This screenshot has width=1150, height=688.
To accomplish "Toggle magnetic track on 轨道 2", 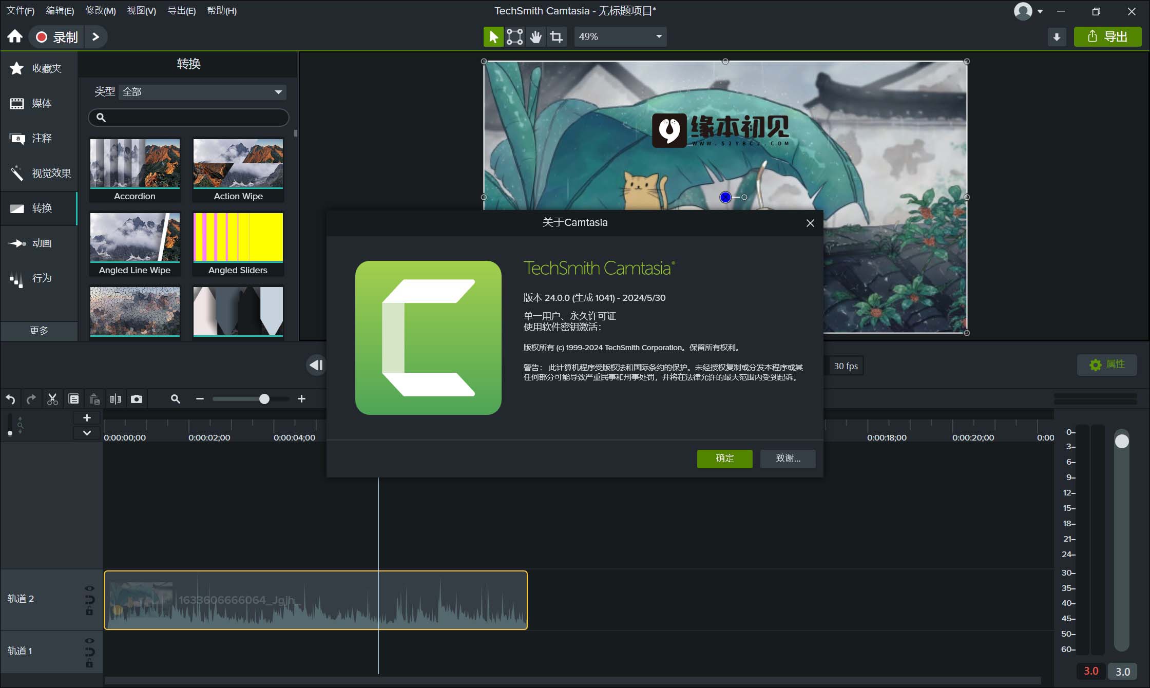I will (89, 599).
